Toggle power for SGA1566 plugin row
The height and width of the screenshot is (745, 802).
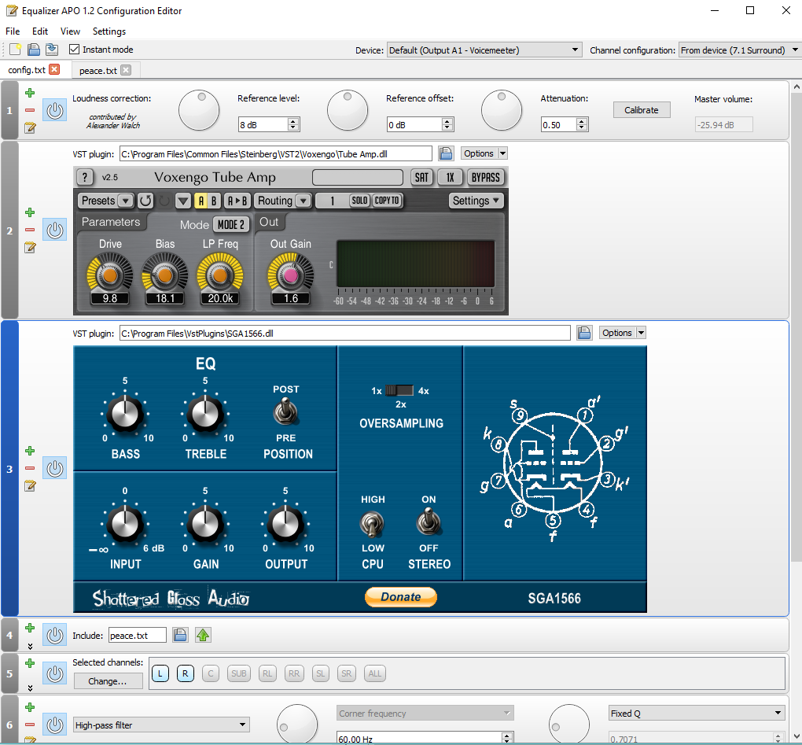(55, 468)
